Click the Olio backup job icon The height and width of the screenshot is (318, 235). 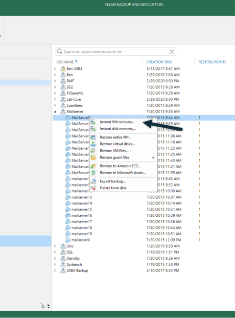pyautogui.click(x=63, y=246)
